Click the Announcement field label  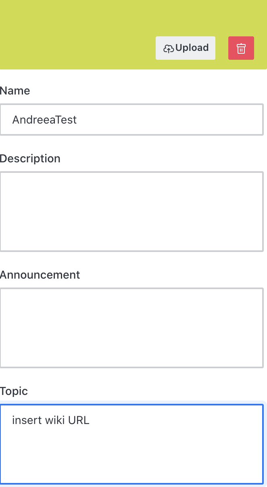pyautogui.click(x=40, y=275)
